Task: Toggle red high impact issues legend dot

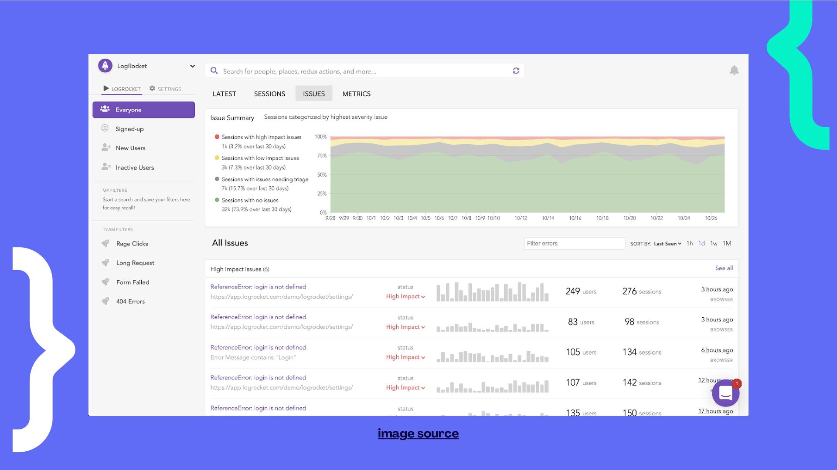Action: click(x=217, y=137)
